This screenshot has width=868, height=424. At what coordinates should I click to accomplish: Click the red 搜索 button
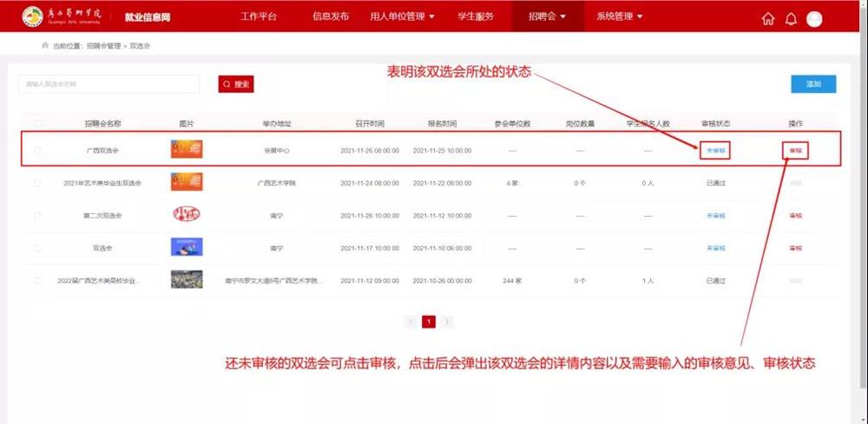236,84
